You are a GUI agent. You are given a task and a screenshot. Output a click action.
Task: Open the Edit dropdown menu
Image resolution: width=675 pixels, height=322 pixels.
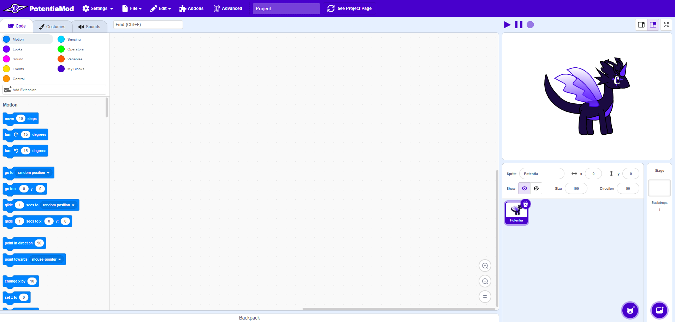click(x=160, y=8)
